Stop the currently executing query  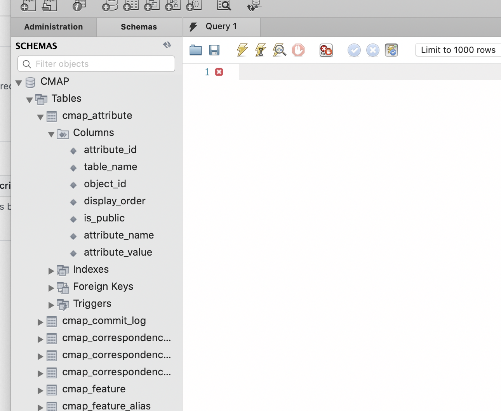coord(298,50)
